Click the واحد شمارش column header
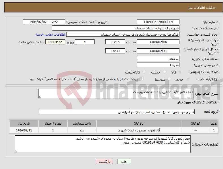This screenshot has width=223, height=169. pos(82,123)
